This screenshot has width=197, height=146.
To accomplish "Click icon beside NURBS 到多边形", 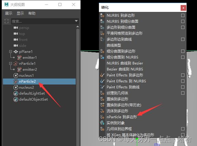I will [102, 15].
